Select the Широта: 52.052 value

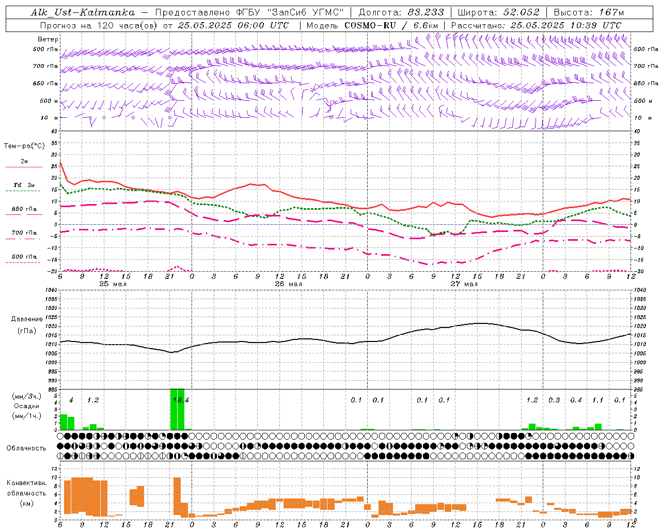click(499, 12)
